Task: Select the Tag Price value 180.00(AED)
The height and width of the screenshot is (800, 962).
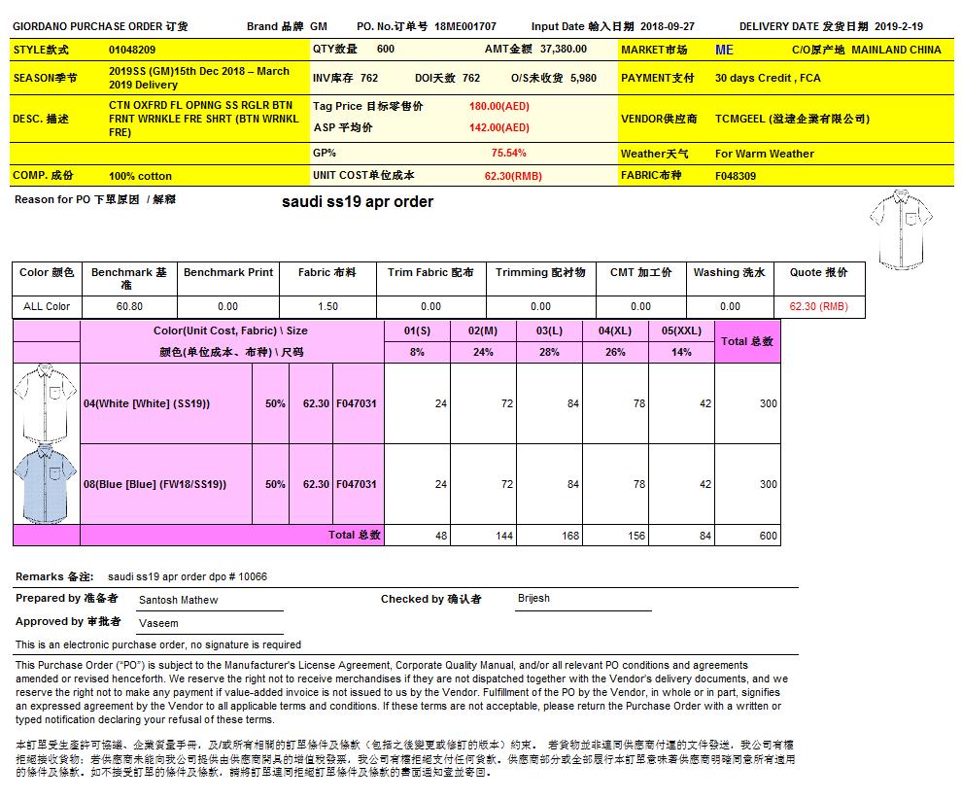Action: click(498, 106)
